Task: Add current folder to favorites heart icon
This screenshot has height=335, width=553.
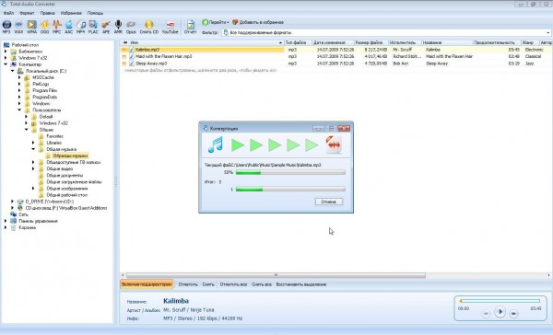Action: 235,22
